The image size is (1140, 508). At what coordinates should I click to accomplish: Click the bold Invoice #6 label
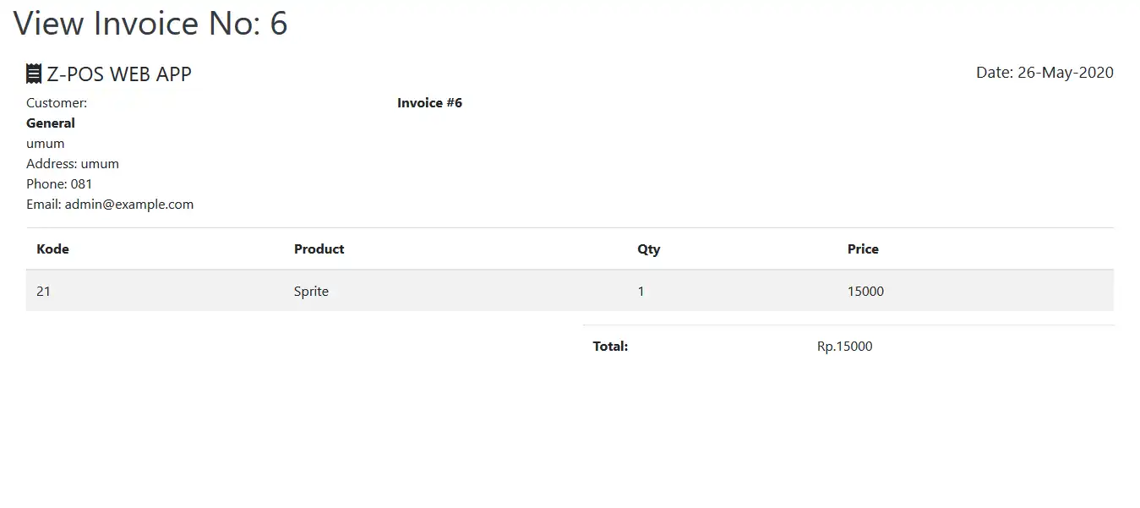pyautogui.click(x=429, y=103)
